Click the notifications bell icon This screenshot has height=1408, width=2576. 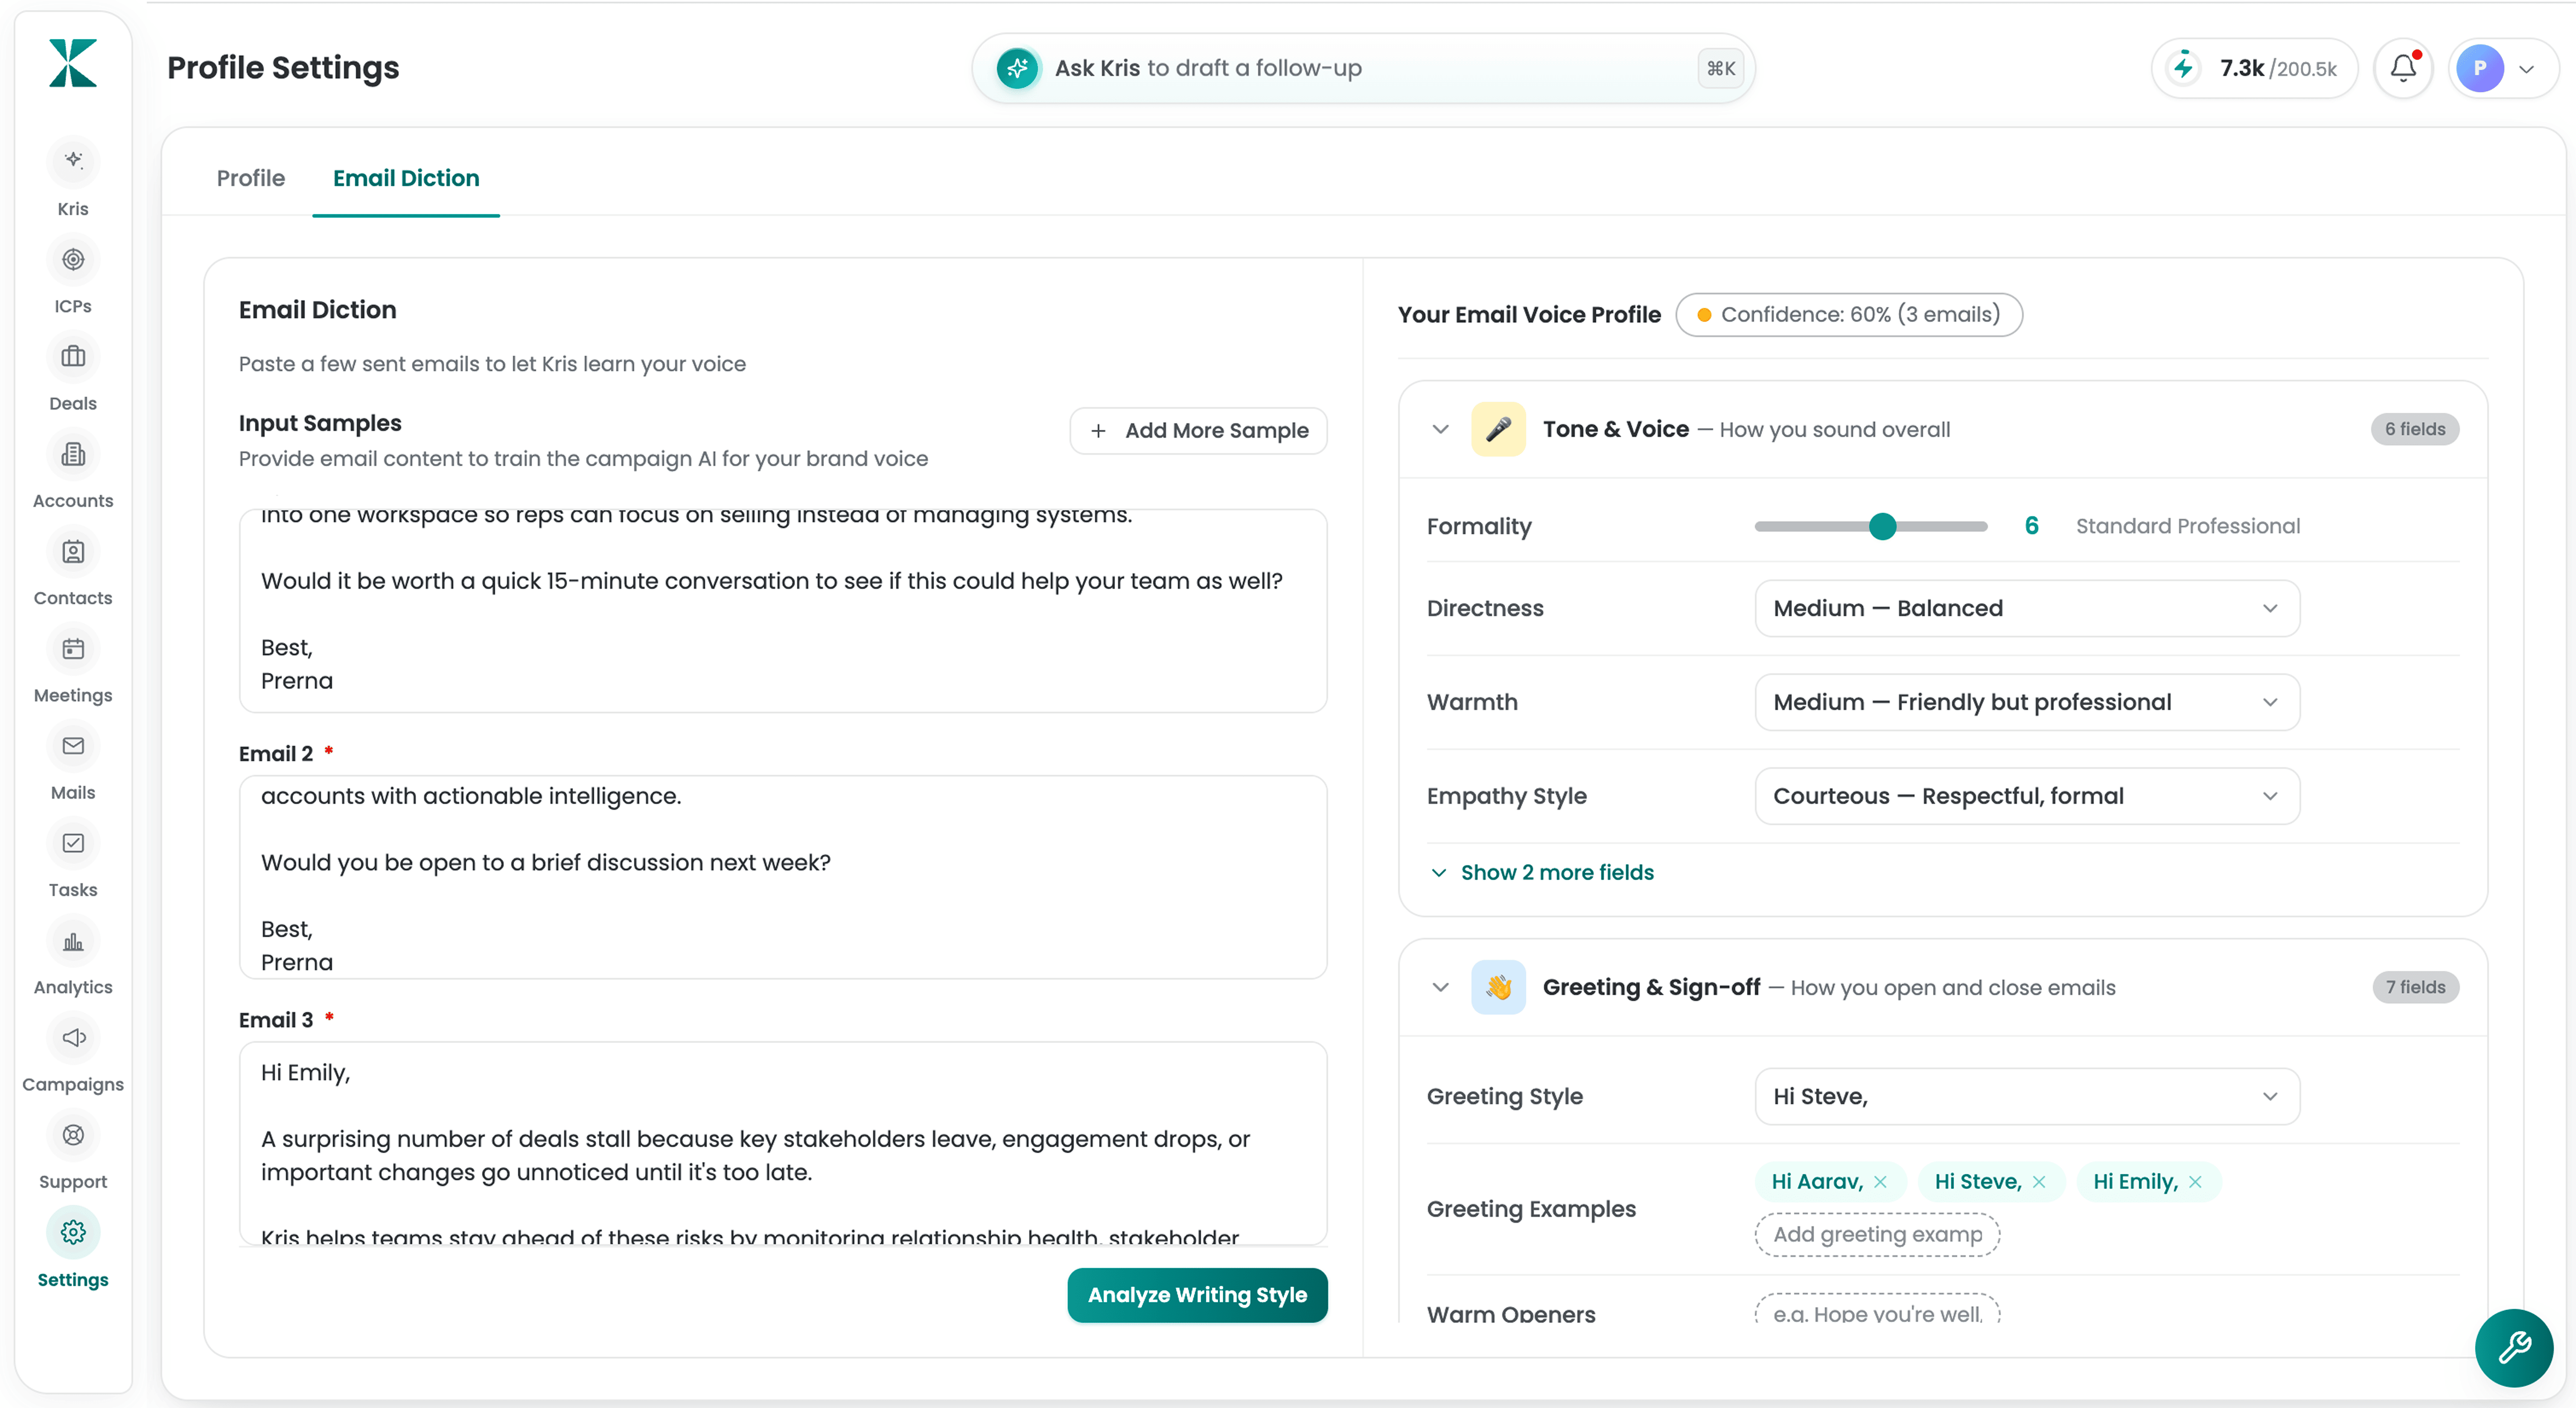pyautogui.click(x=2404, y=68)
